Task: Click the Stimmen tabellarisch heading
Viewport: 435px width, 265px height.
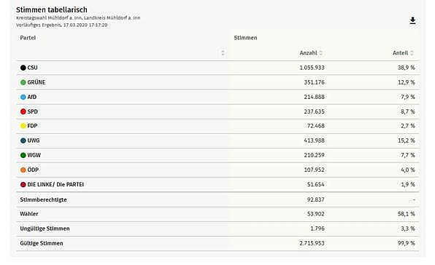Action: point(52,9)
